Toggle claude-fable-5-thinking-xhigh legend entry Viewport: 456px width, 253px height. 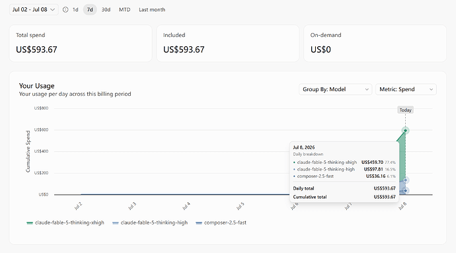65,223
